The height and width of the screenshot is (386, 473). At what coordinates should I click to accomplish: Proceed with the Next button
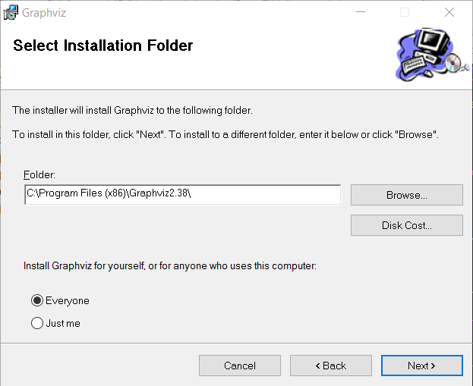[421, 366]
